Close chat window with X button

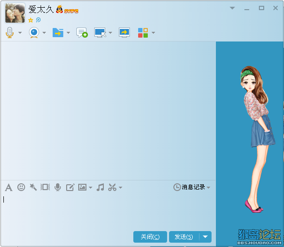(275, 8)
